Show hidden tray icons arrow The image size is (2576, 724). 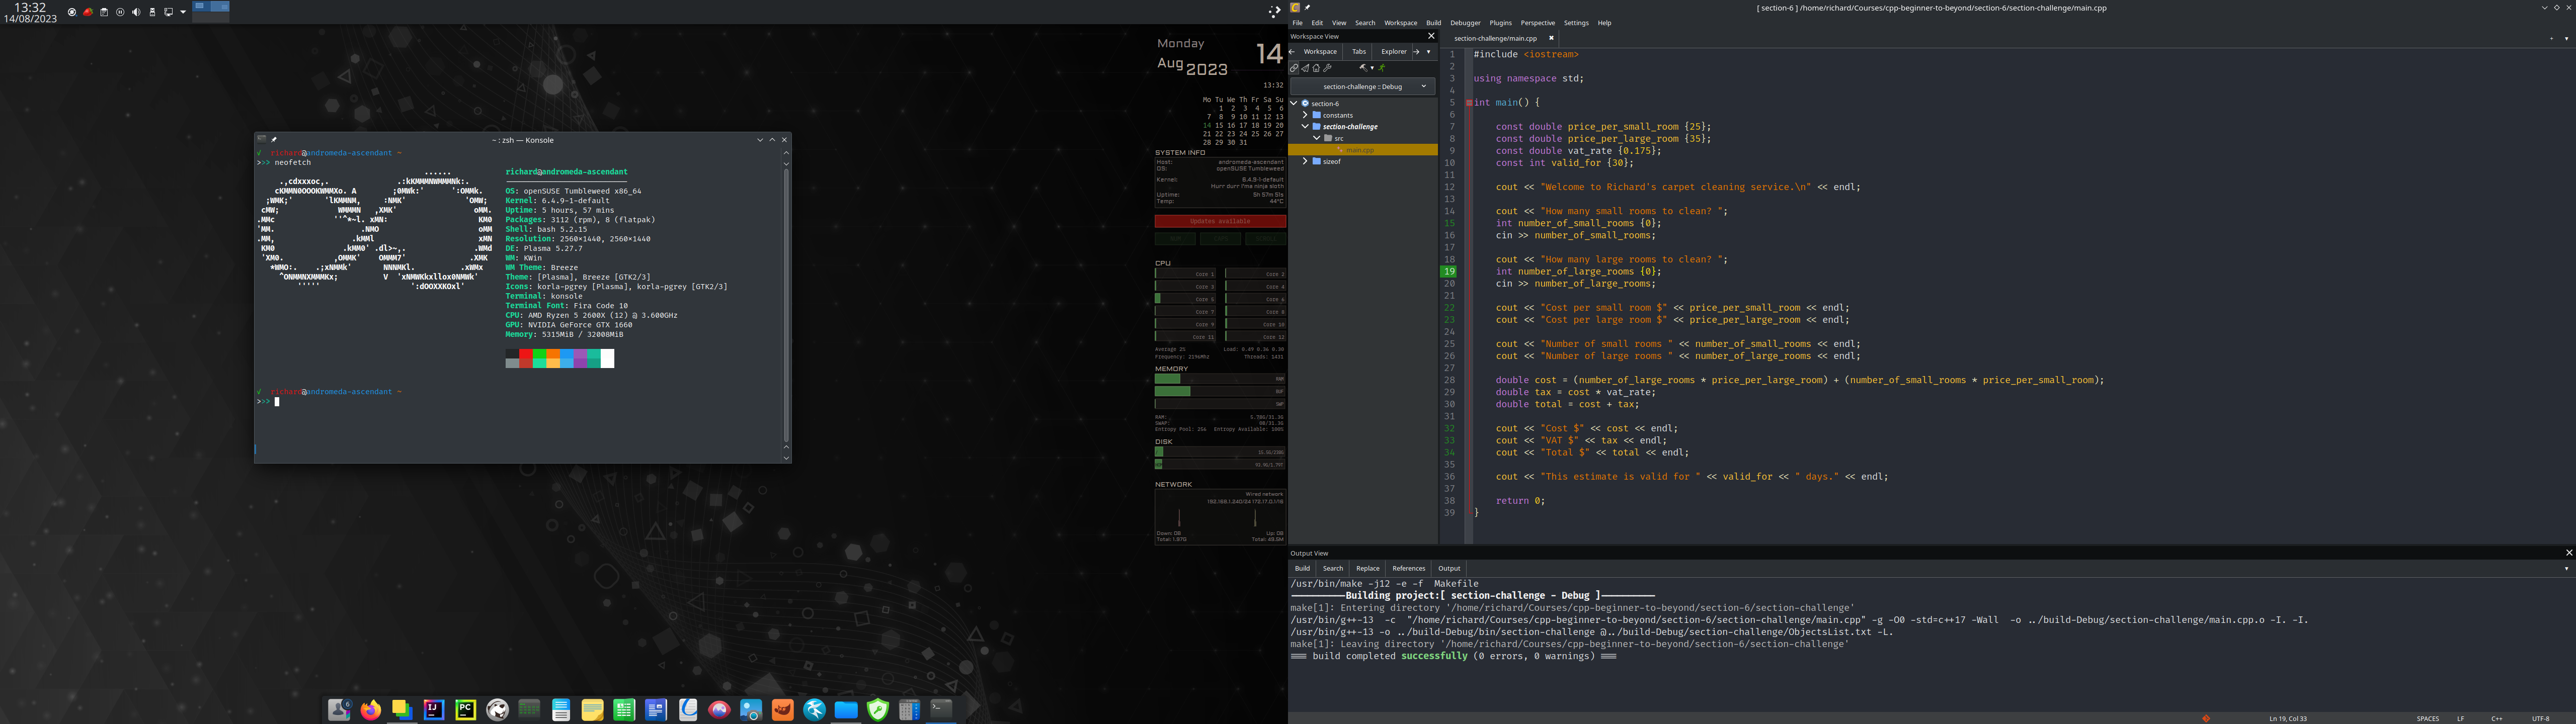click(x=183, y=12)
